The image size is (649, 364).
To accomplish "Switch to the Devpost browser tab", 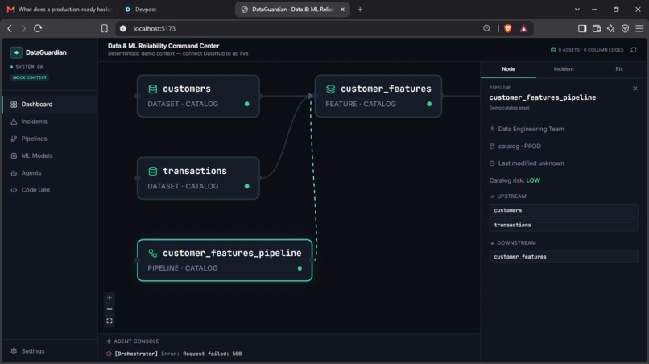I will pyautogui.click(x=141, y=9).
